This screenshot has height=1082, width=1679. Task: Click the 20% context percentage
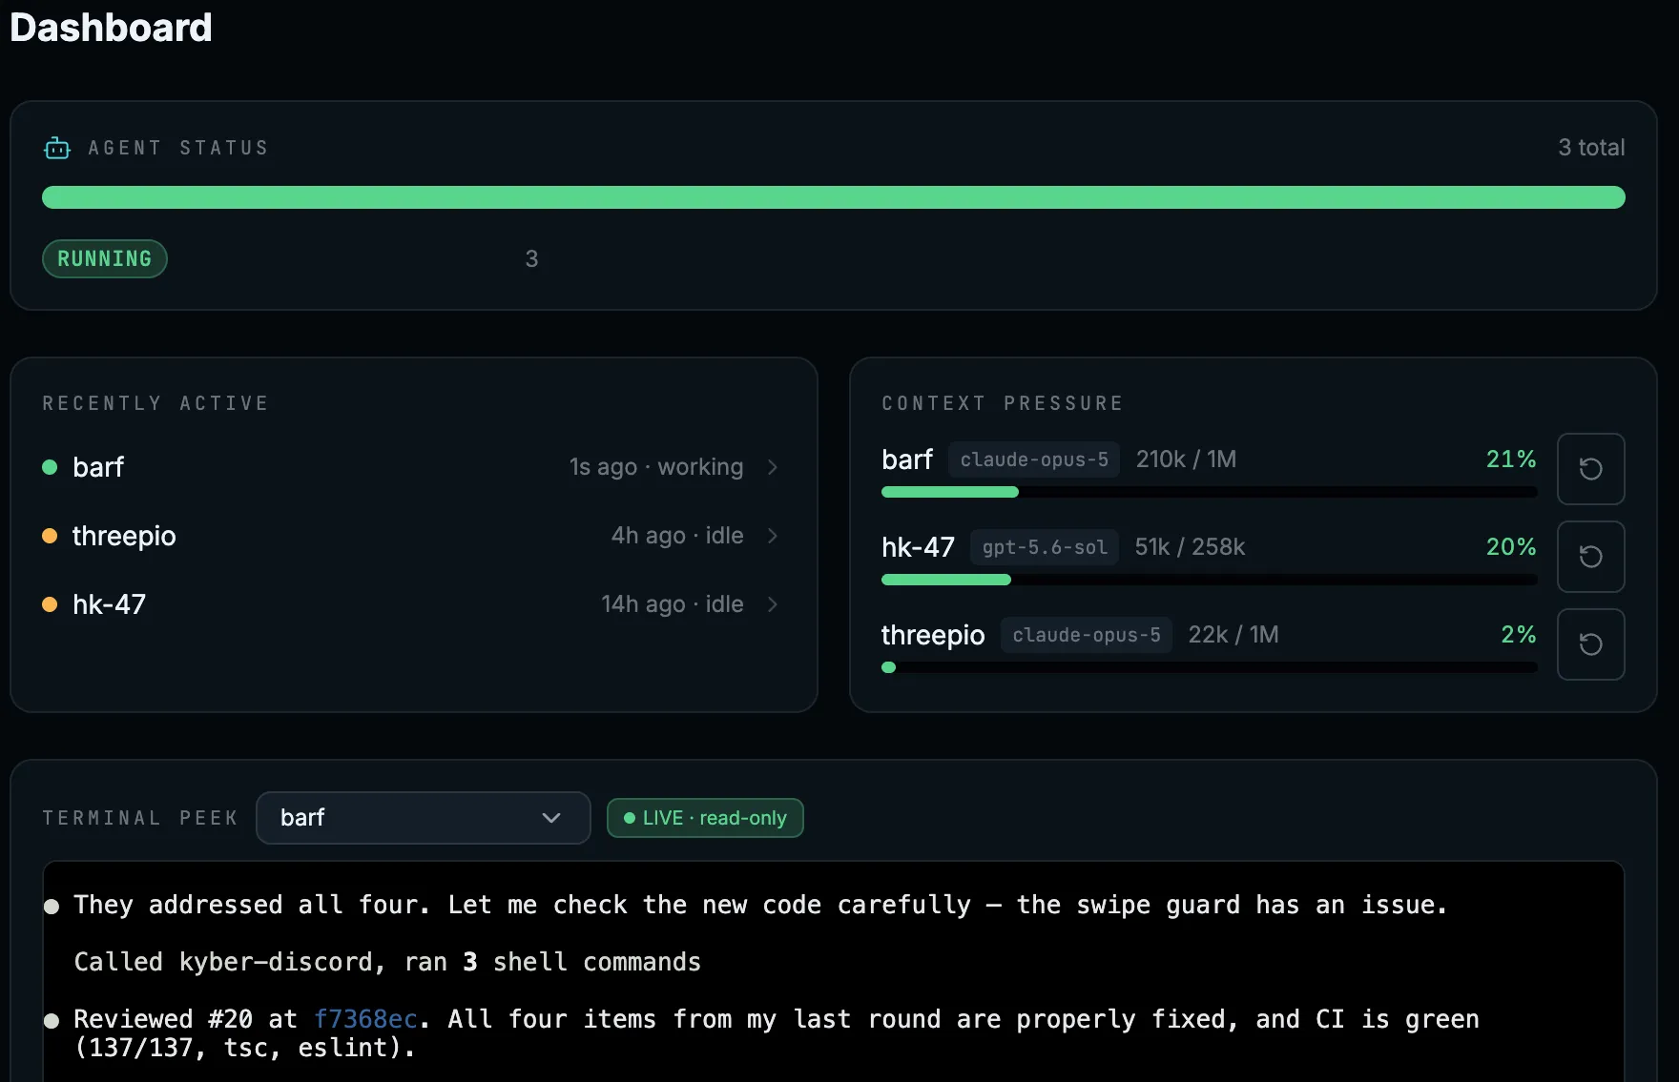click(x=1511, y=547)
